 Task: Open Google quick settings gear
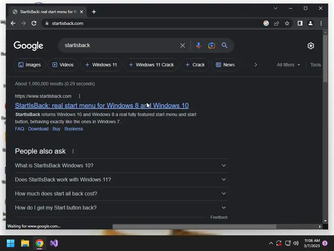[311, 45]
